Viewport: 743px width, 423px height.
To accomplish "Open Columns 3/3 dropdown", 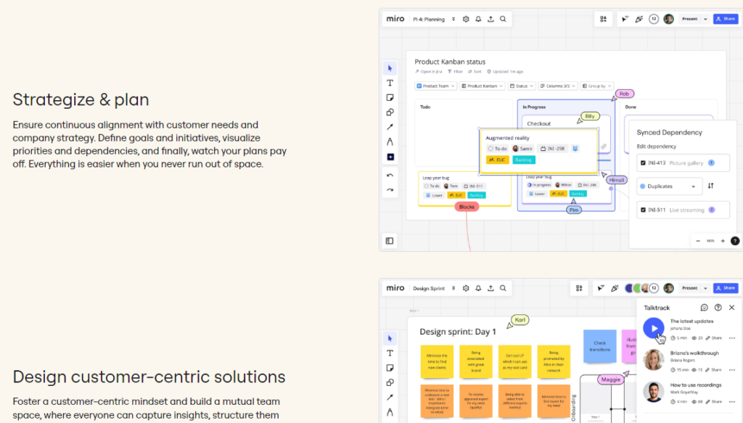I will 558,86.
